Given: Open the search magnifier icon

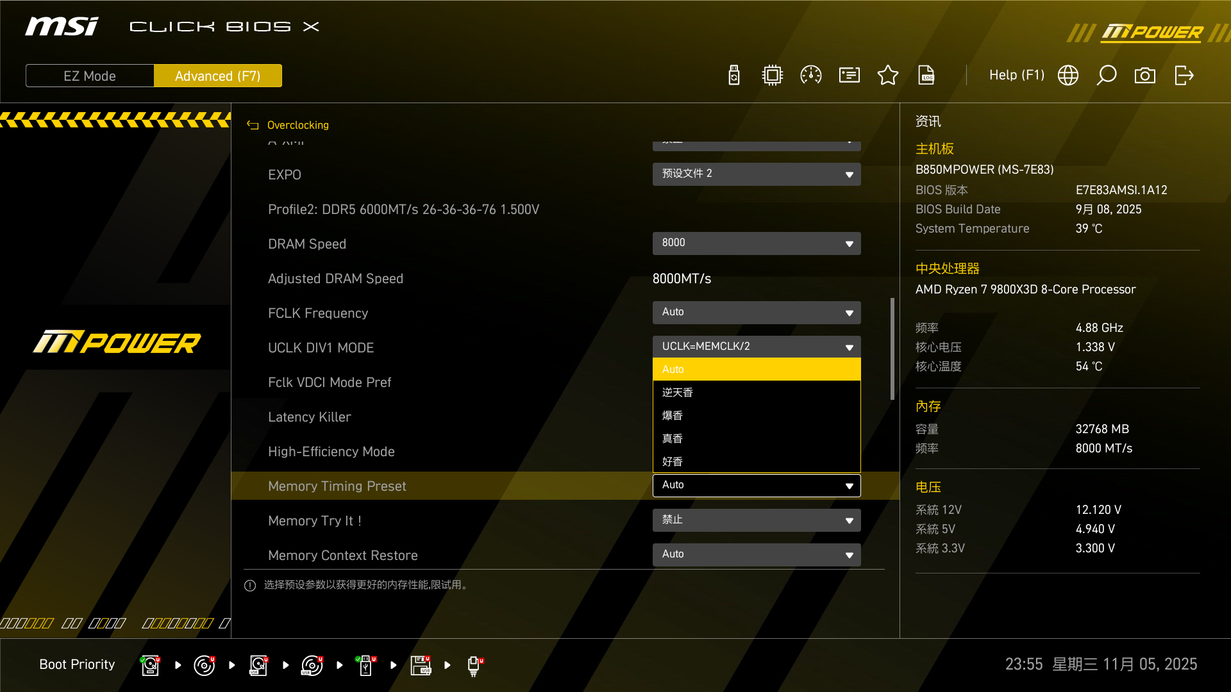Looking at the screenshot, I should pyautogui.click(x=1107, y=75).
